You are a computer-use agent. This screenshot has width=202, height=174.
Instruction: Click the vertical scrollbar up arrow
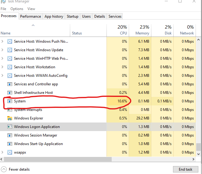199,40
